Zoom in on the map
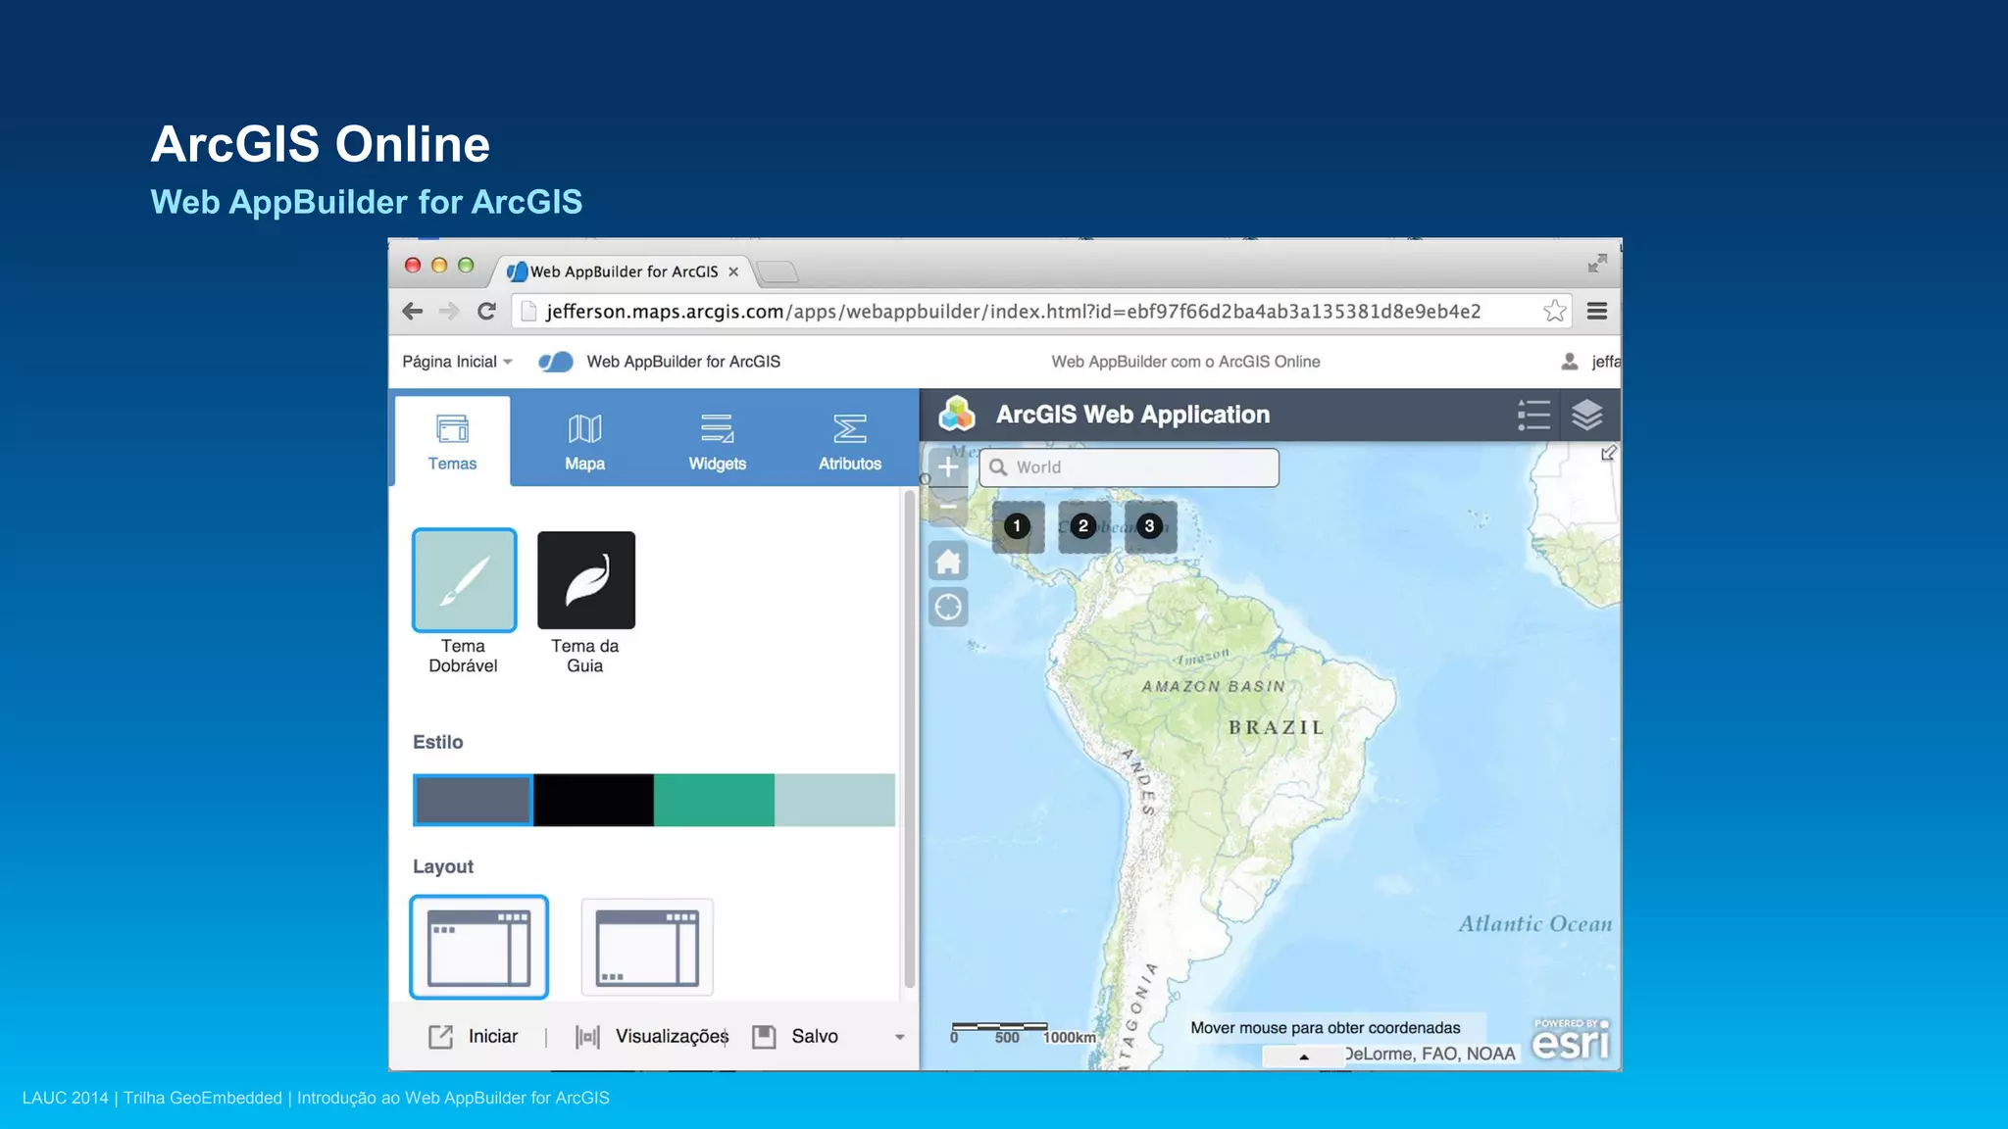 pos(948,467)
